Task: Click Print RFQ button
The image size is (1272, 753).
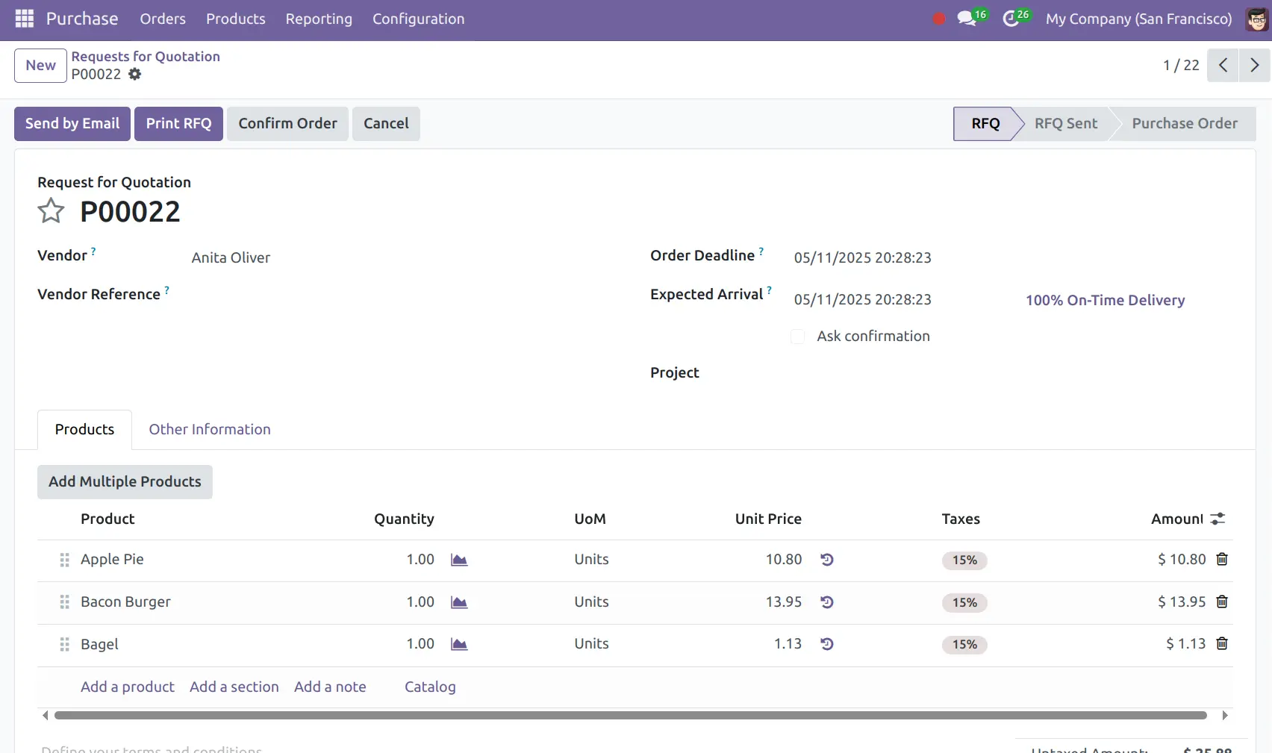Action: [178, 124]
